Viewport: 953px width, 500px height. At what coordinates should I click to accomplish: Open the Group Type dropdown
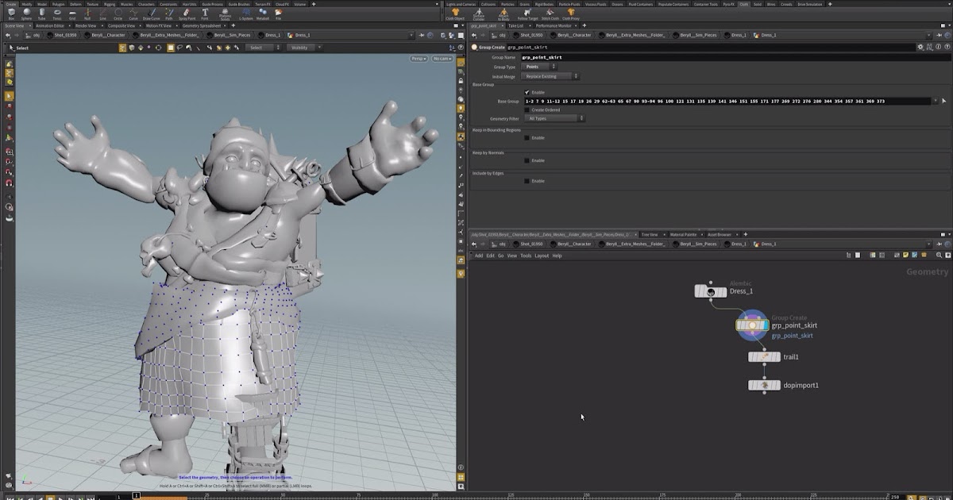pyautogui.click(x=540, y=67)
